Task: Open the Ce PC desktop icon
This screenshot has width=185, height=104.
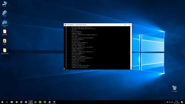Action: pyautogui.click(x=5, y=4)
